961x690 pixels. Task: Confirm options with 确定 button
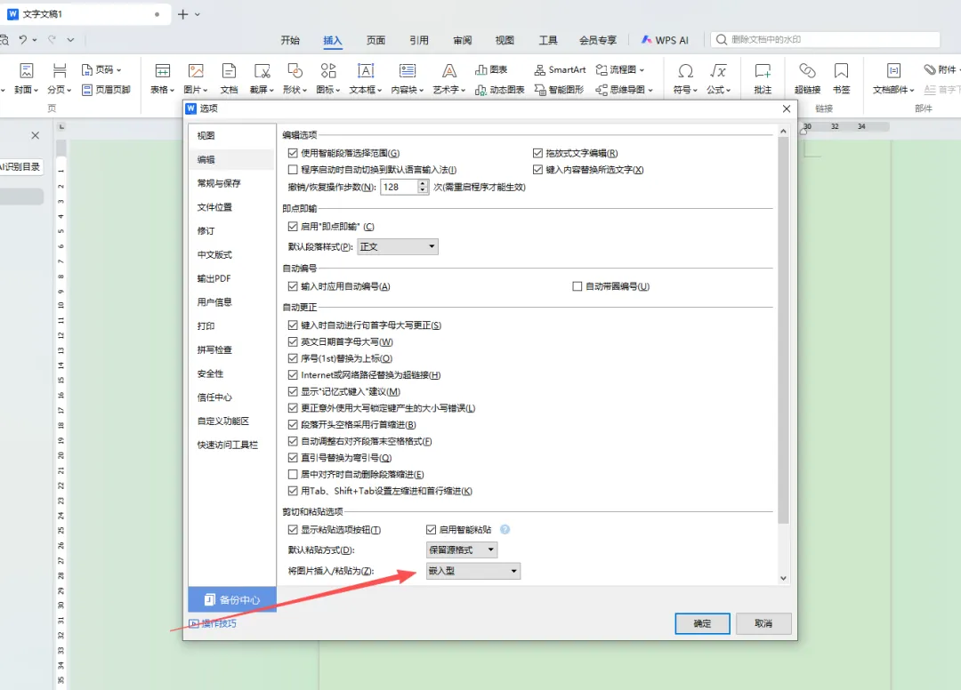coord(702,623)
